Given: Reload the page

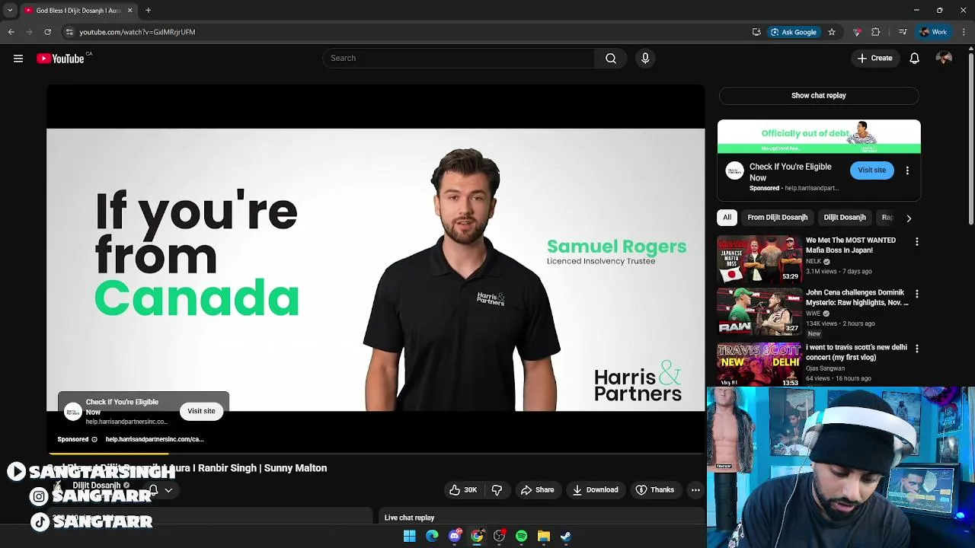Looking at the screenshot, I should pos(47,32).
